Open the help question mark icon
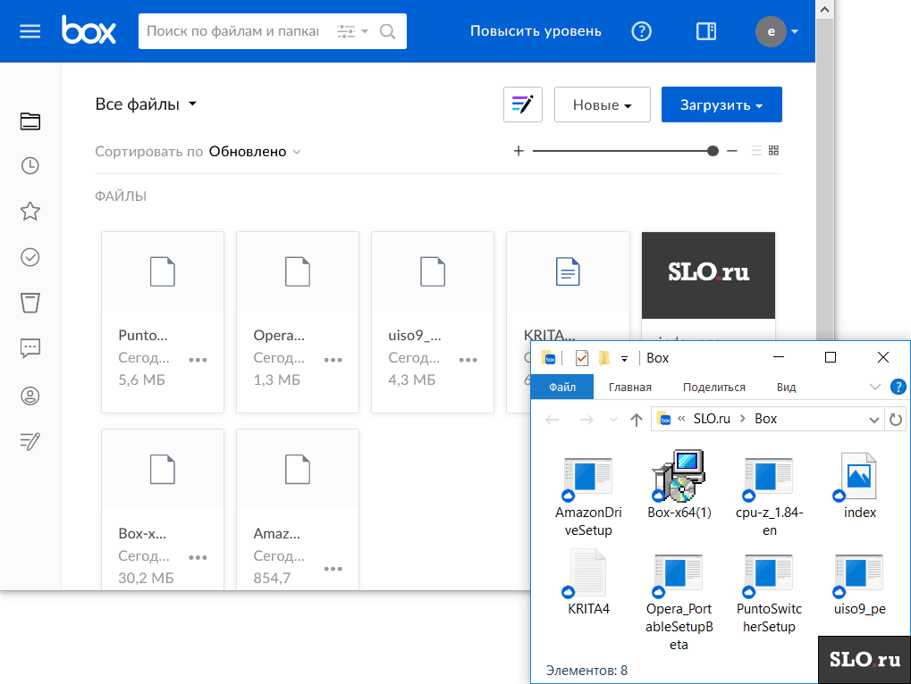The height and width of the screenshot is (684, 911). [x=641, y=31]
